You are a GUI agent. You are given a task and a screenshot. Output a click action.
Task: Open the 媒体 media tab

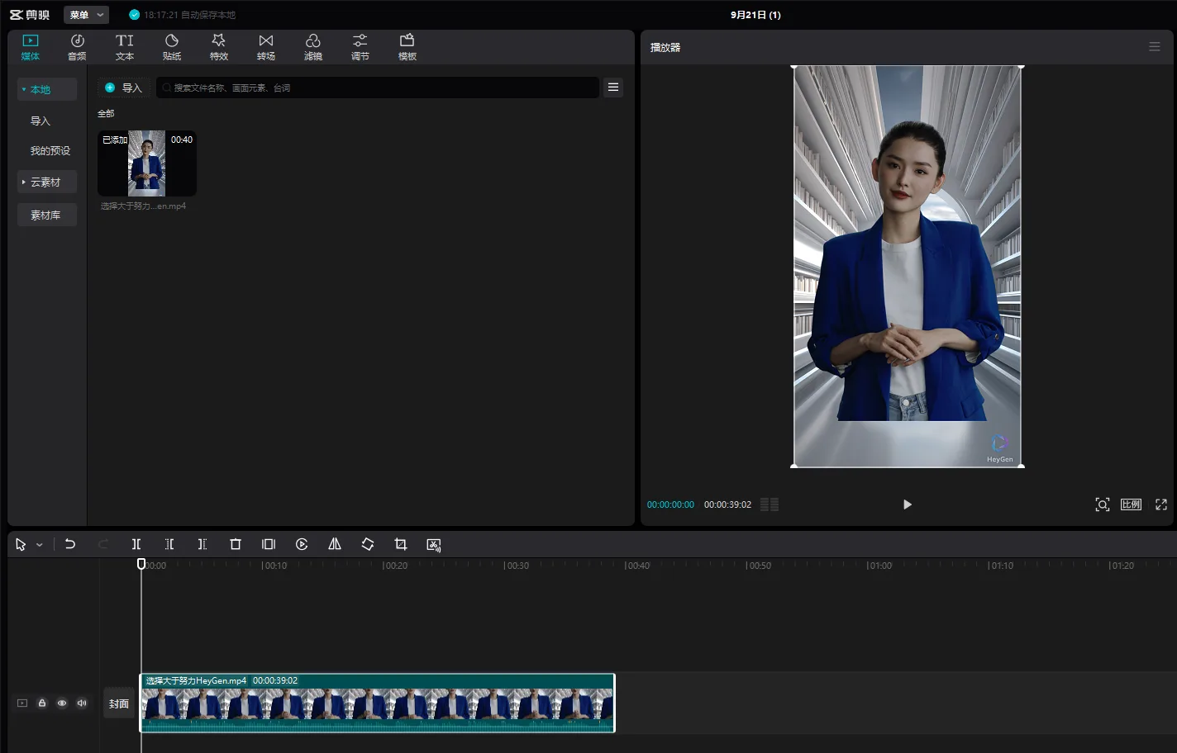[x=31, y=47]
